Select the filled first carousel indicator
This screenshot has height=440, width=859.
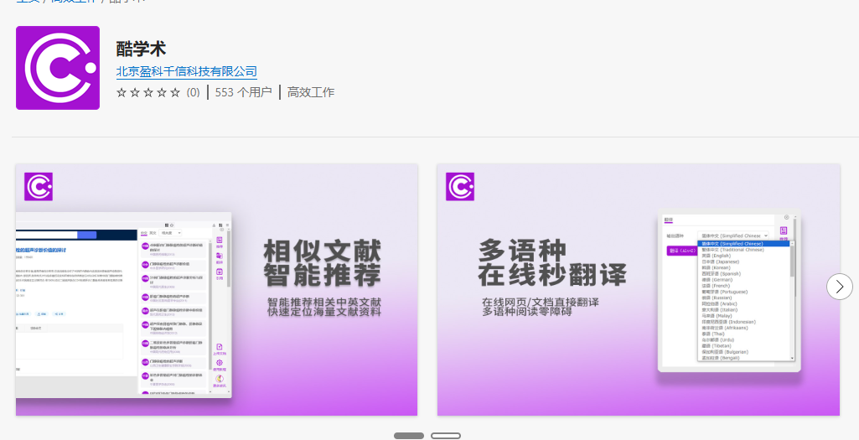coord(409,436)
